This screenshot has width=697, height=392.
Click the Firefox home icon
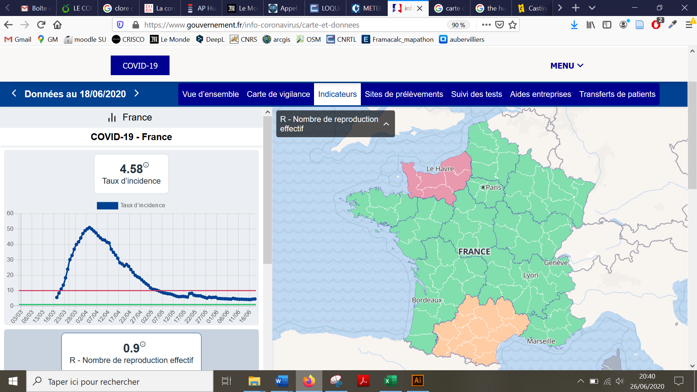(57, 25)
